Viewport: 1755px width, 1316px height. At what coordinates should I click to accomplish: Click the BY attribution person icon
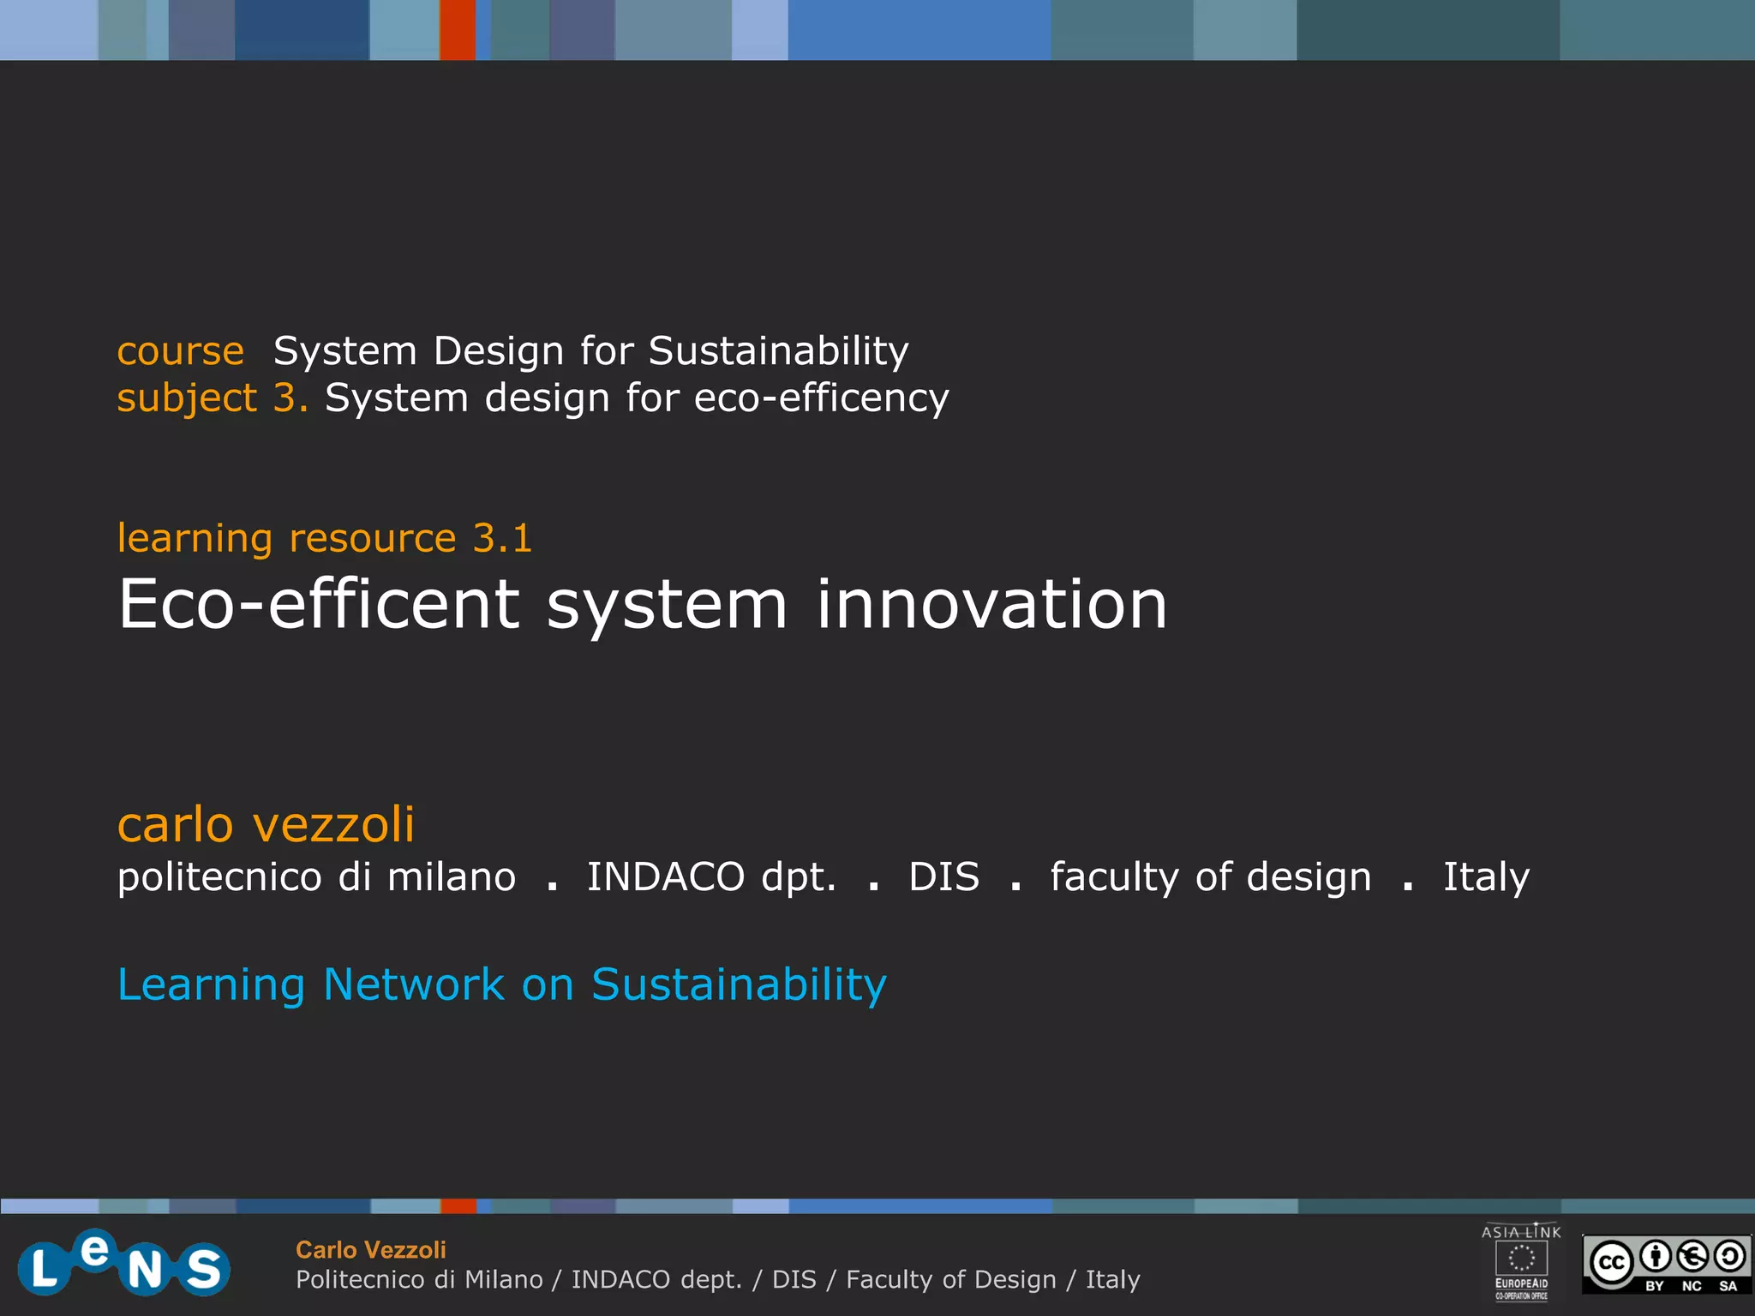pos(1655,1258)
